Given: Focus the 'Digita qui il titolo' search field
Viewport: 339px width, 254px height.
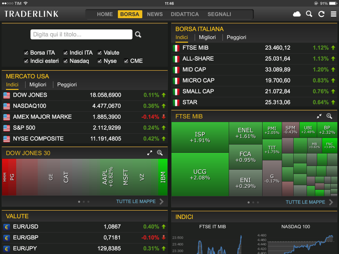Looking at the screenshot, I should point(81,35).
